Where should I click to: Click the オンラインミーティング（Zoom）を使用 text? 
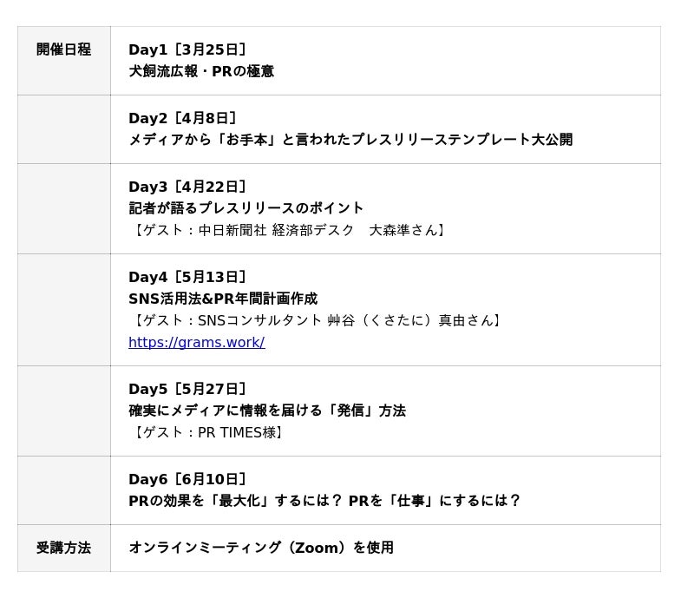pyautogui.click(x=261, y=548)
